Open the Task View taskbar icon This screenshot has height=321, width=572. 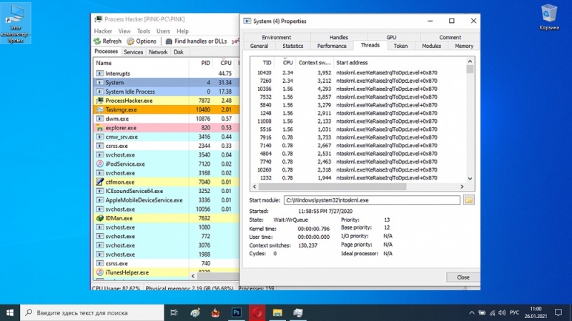174,312
